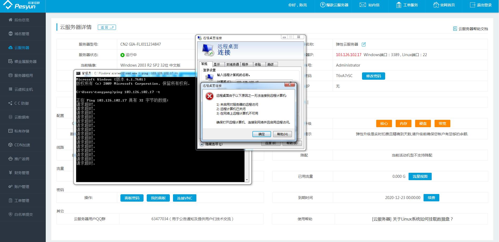This screenshot has width=499, height=242.
Task: Click the 云服务器帮助文档 document icon
Action: pos(455,29)
